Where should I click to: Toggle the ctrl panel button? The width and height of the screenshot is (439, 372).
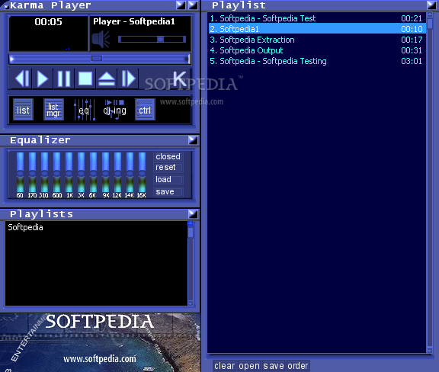tap(145, 110)
